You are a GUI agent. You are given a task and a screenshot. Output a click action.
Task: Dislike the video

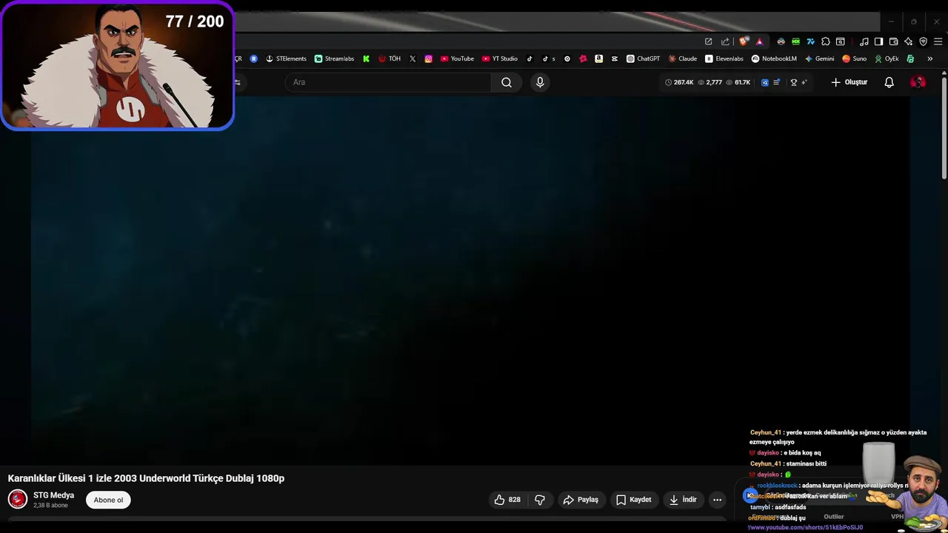tap(540, 500)
